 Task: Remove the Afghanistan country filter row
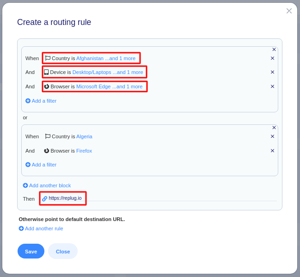click(272, 58)
